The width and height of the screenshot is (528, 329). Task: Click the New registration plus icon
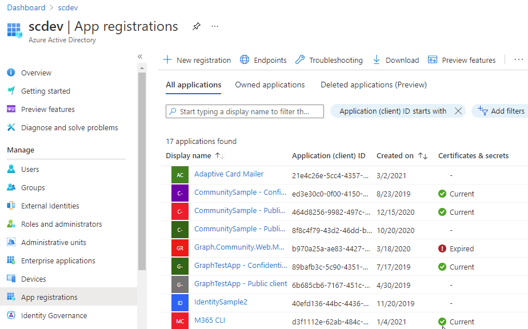coord(167,60)
